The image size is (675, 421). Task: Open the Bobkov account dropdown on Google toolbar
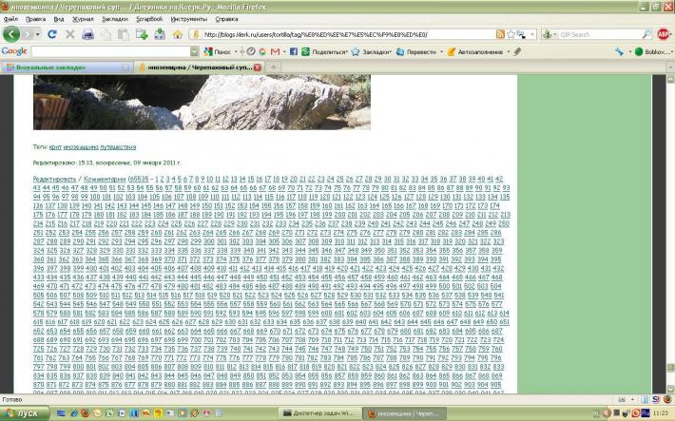pos(653,51)
